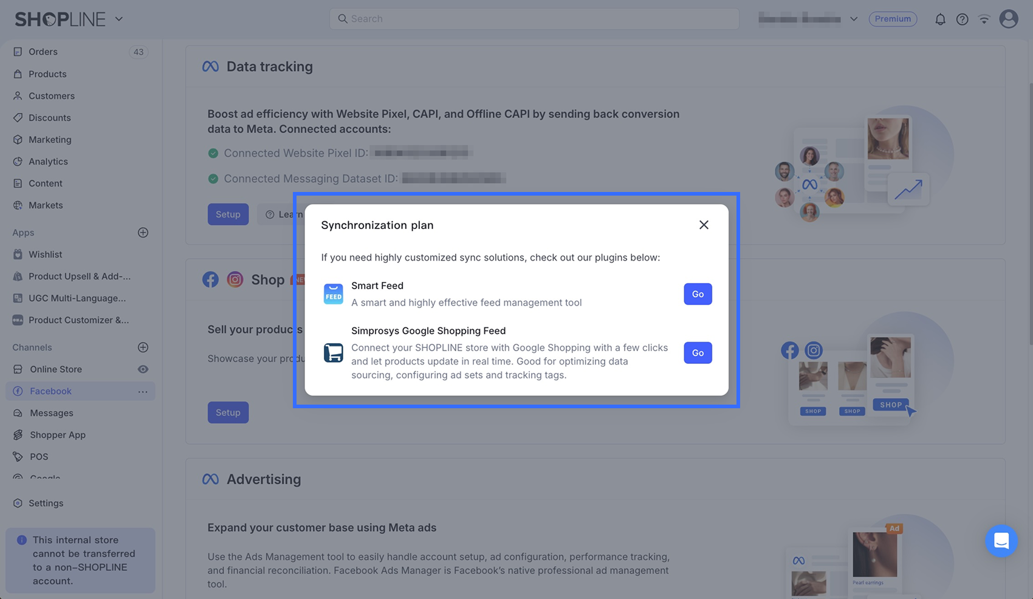Add a new app with plus icon
The image size is (1033, 599).
coord(143,233)
